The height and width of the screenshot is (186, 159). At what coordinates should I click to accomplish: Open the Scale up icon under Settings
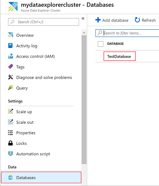(10, 112)
